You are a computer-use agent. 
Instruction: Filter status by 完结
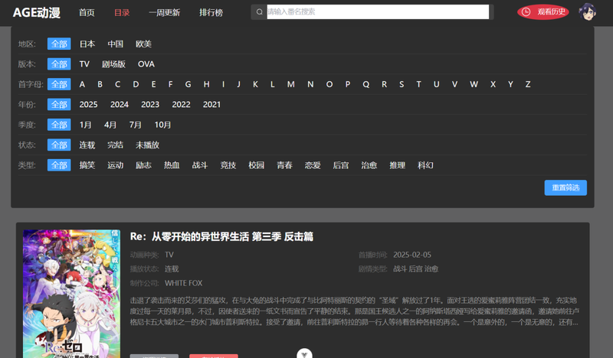coord(116,145)
